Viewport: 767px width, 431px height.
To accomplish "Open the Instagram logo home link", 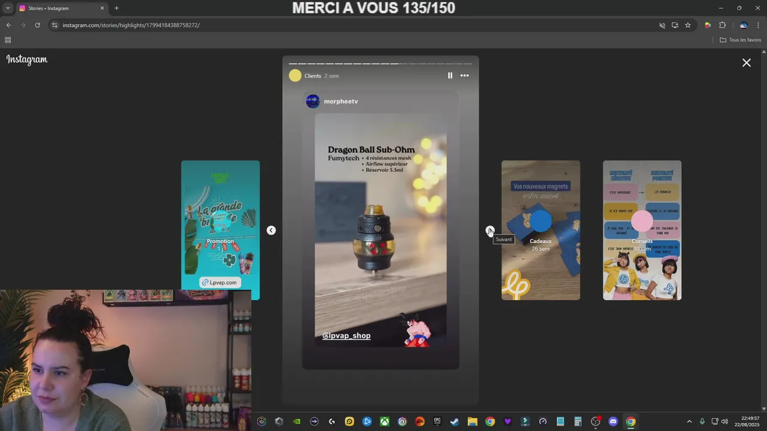I will pos(27,59).
